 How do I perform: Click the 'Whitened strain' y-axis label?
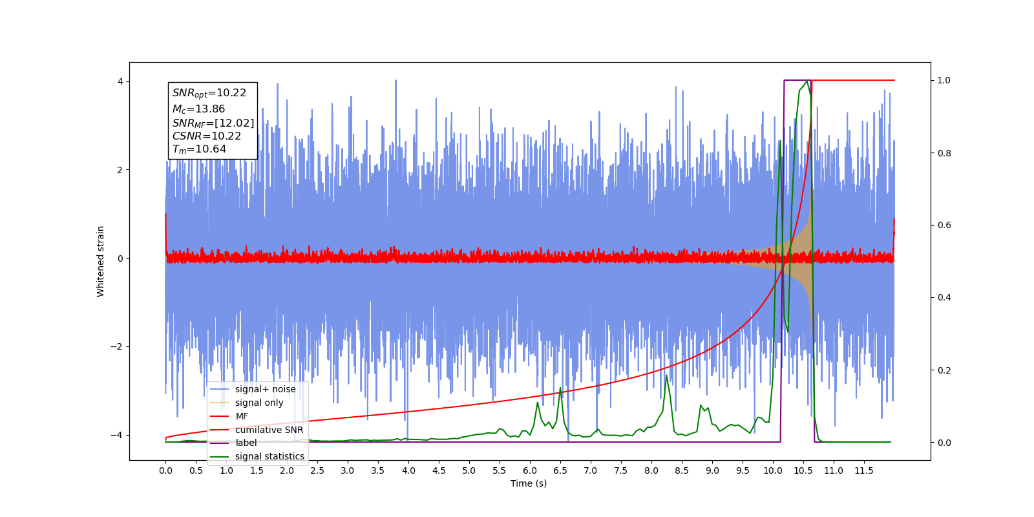101,261
